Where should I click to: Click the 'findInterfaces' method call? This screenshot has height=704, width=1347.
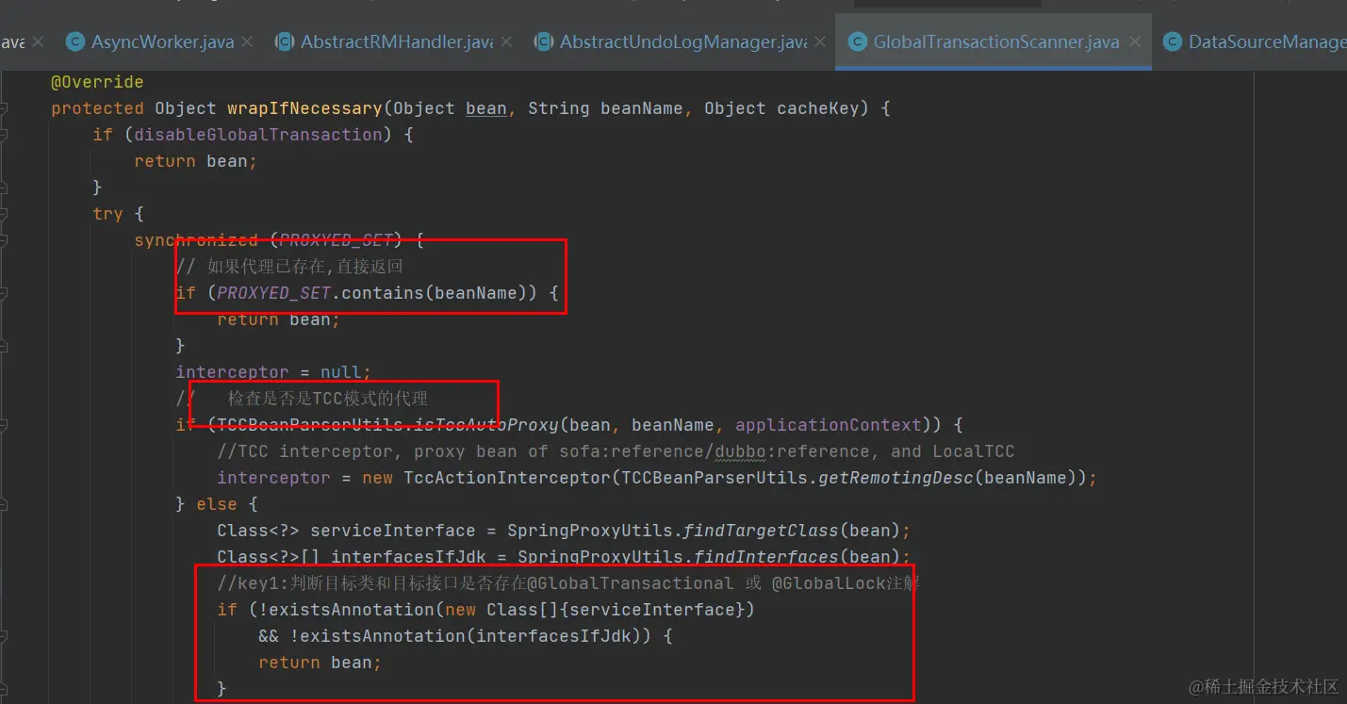coord(766,557)
